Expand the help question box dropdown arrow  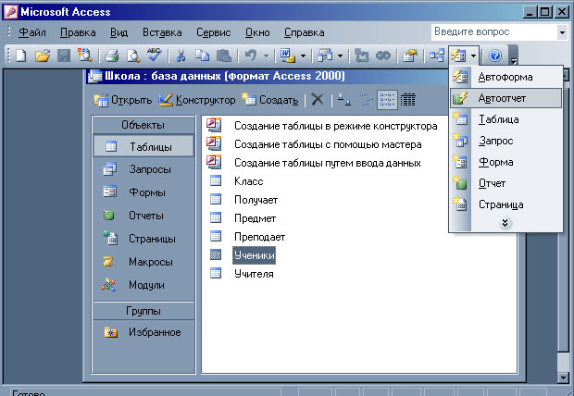click(x=562, y=32)
